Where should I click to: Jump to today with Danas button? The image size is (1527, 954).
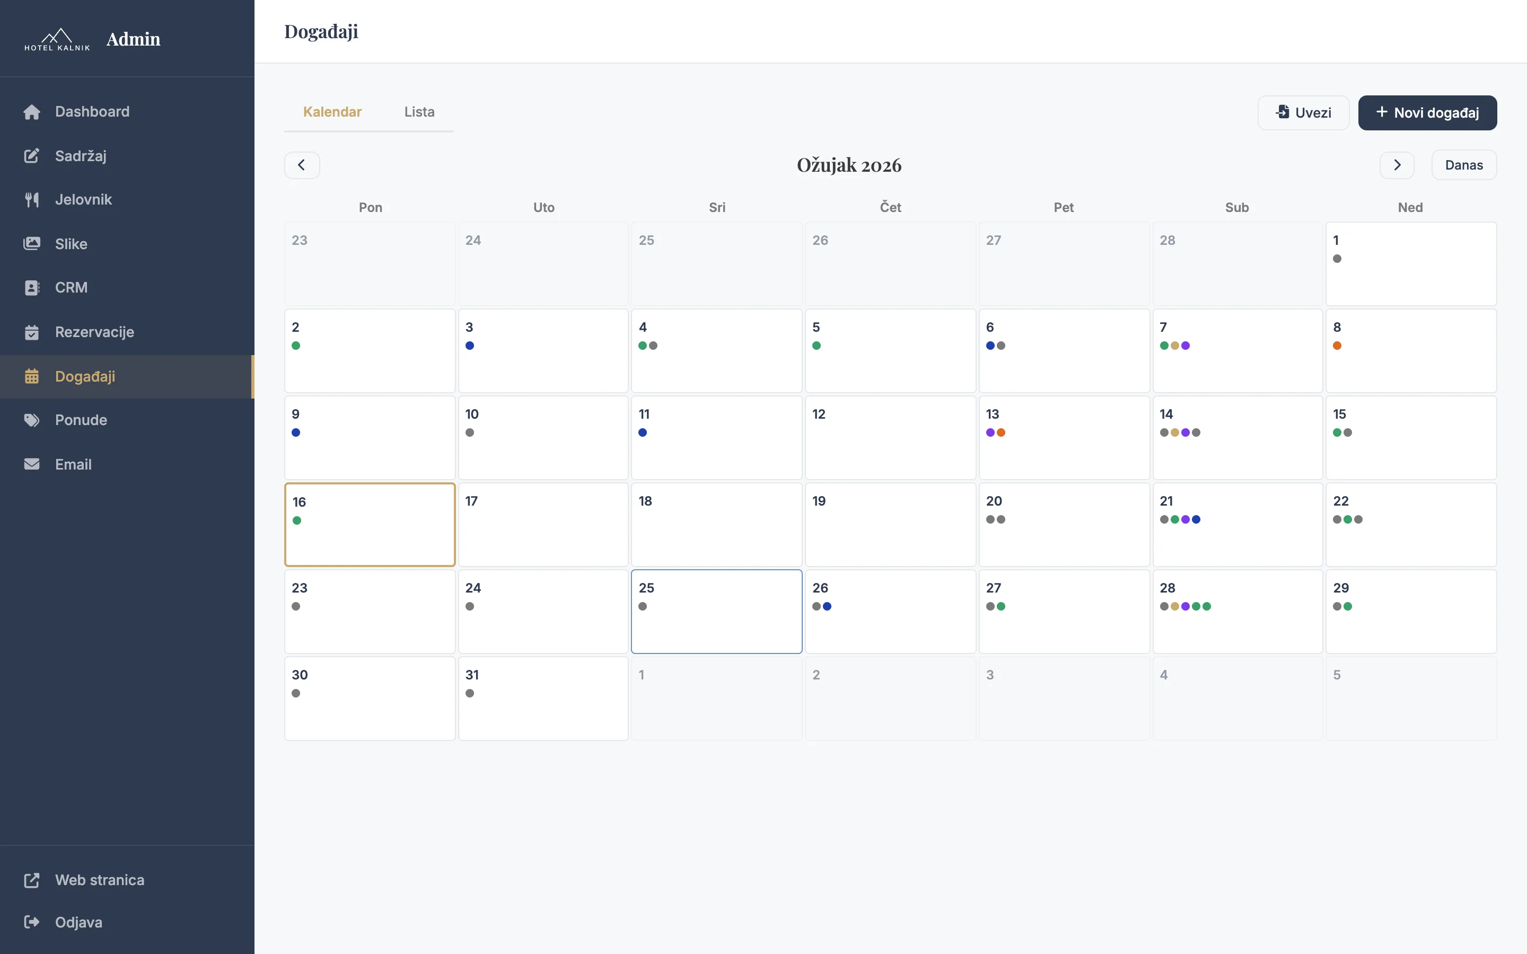(x=1463, y=165)
